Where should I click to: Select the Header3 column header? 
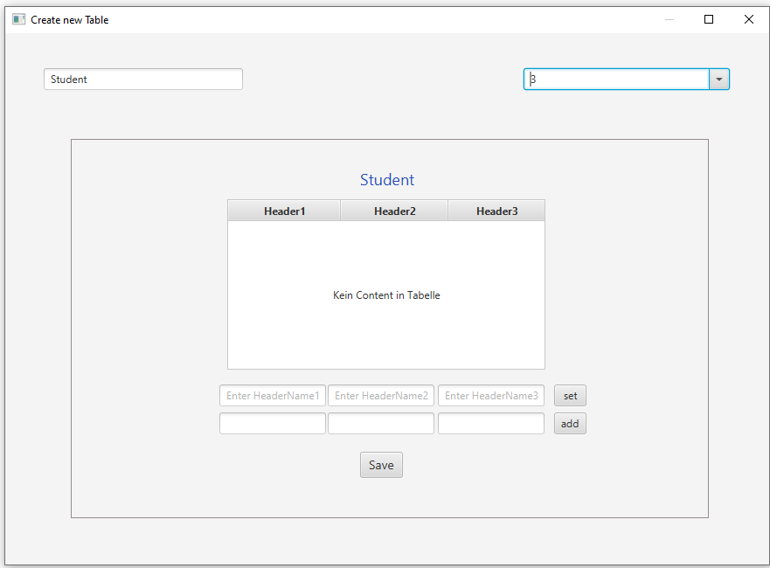coord(496,211)
